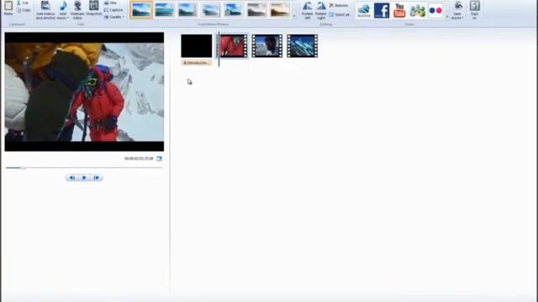Select the Introduction caption text item
This screenshot has height=302, width=538.
click(196, 63)
